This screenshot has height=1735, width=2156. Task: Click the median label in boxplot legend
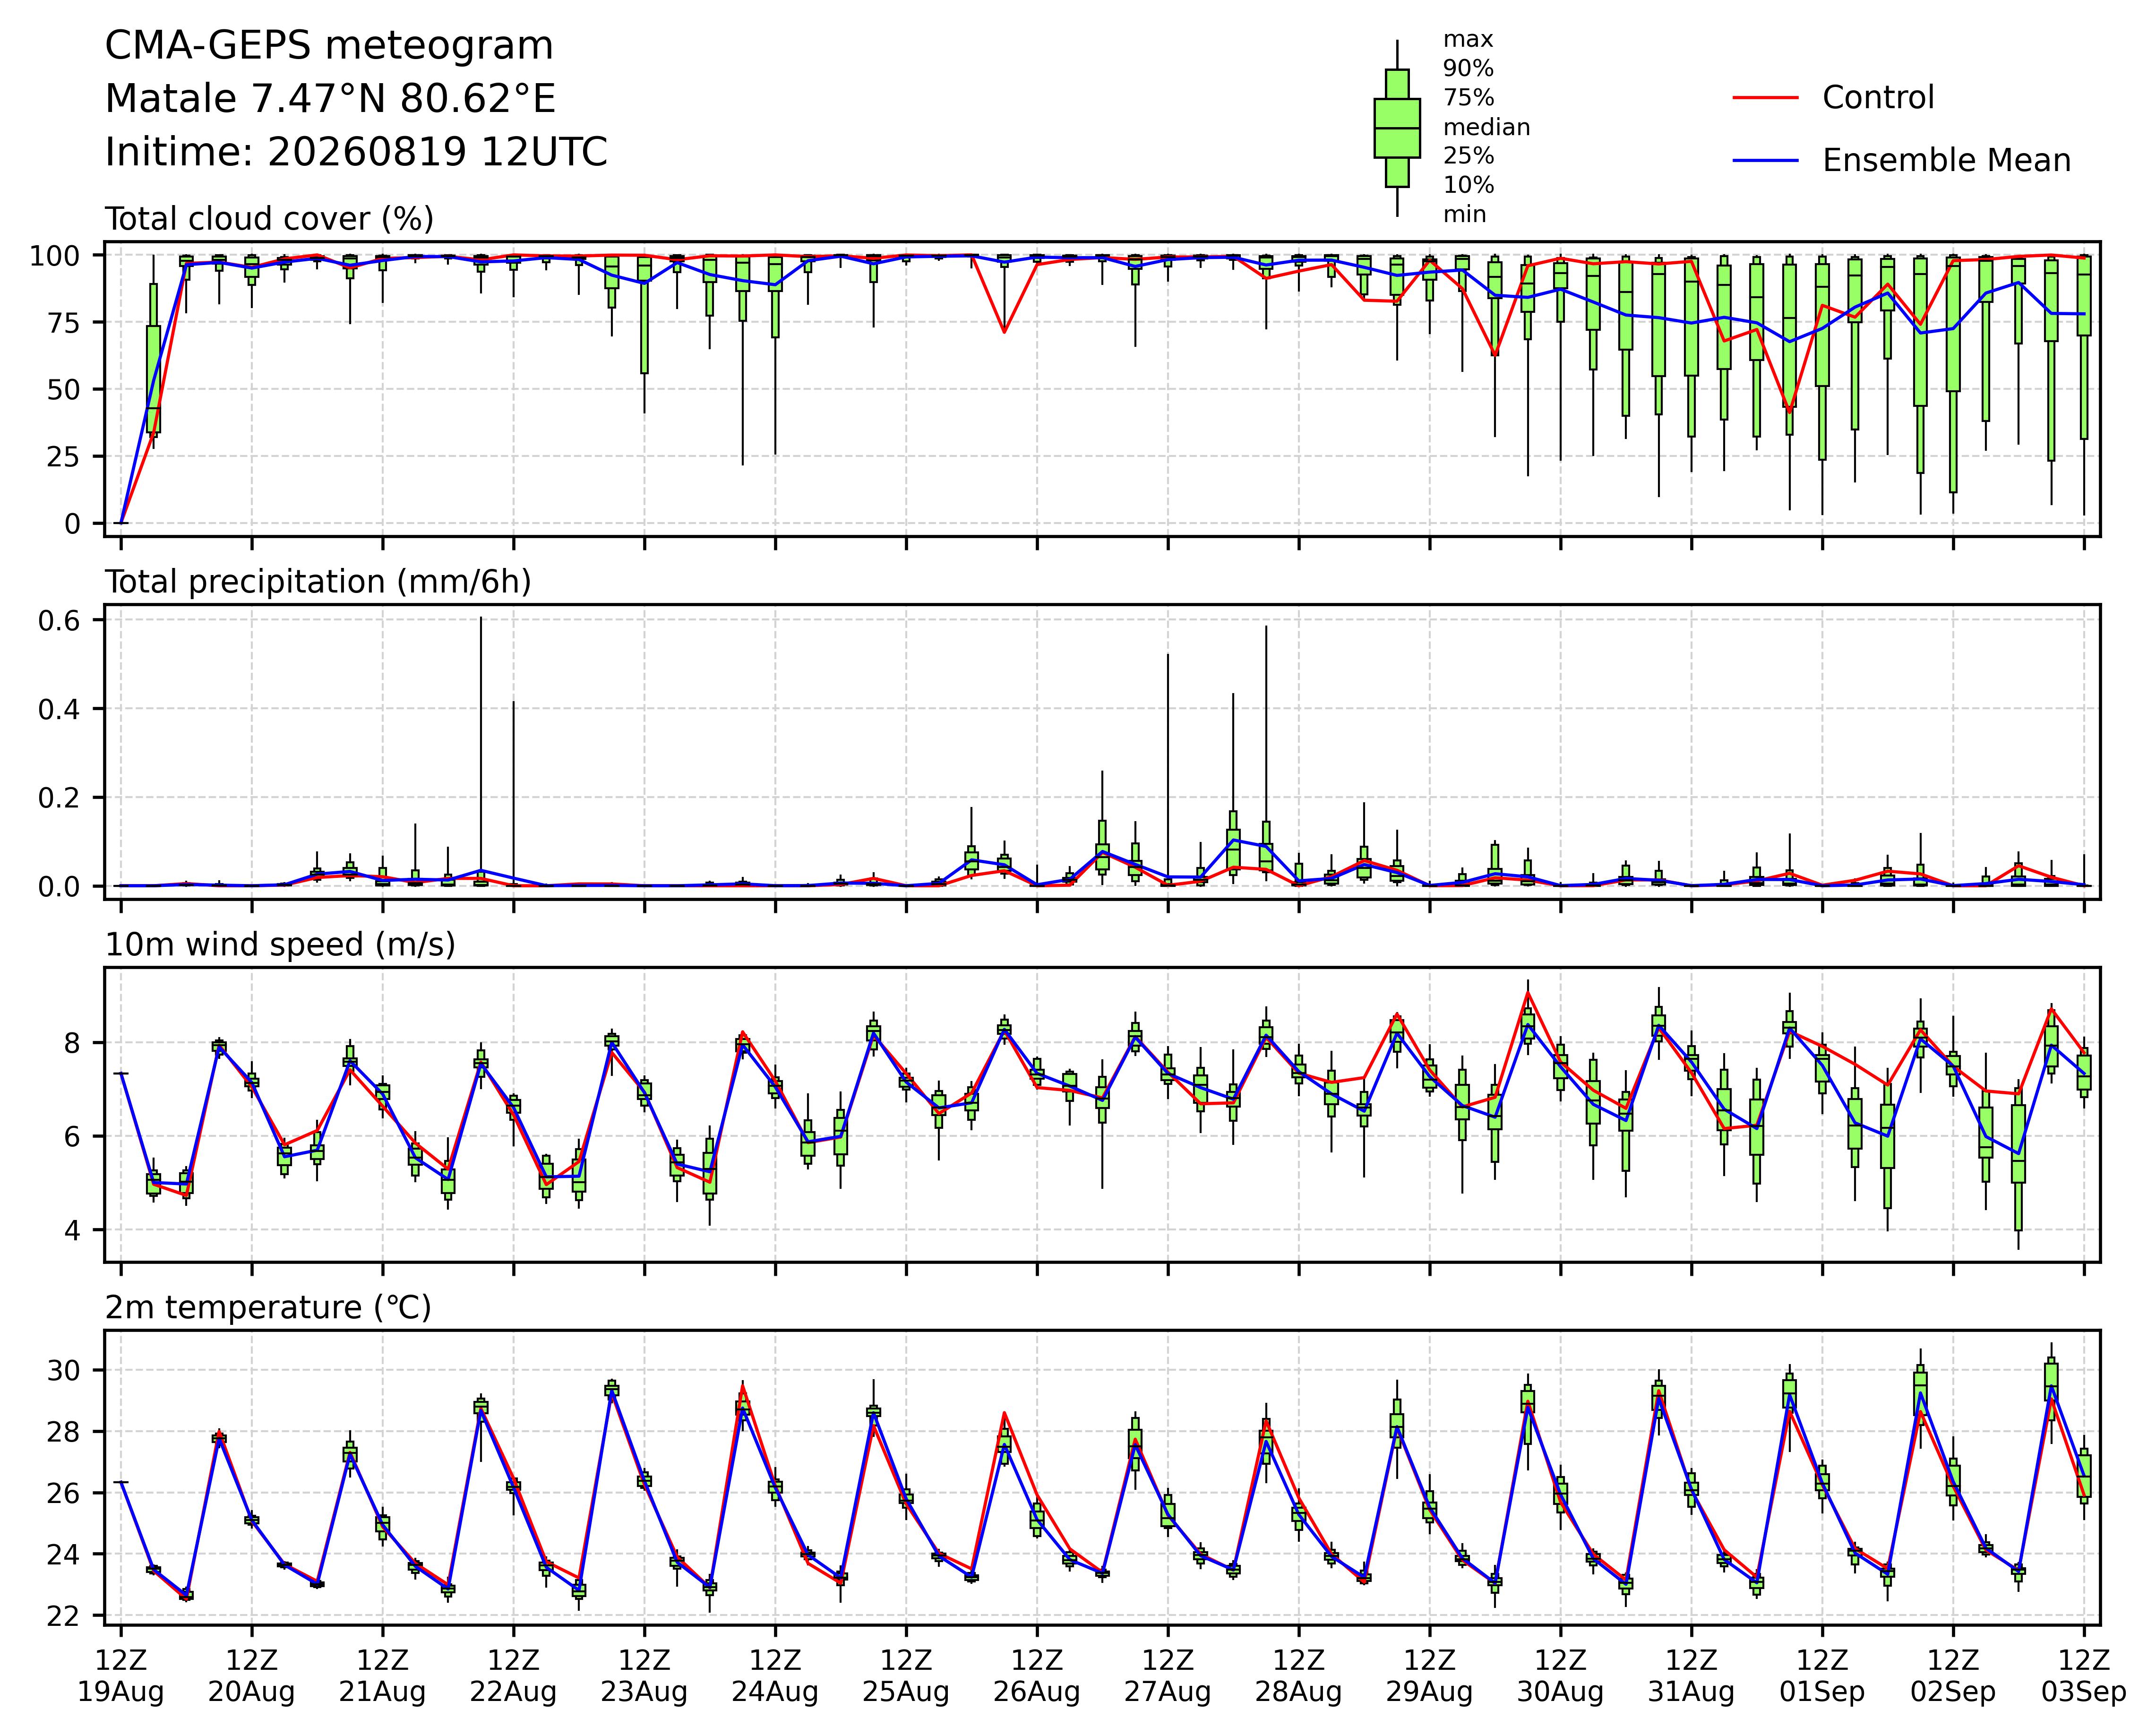(x=1486, y=128)
